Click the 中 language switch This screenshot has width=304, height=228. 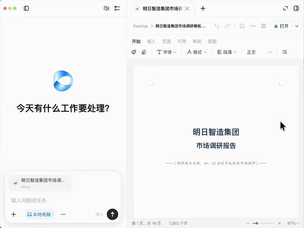pos(99,214)
